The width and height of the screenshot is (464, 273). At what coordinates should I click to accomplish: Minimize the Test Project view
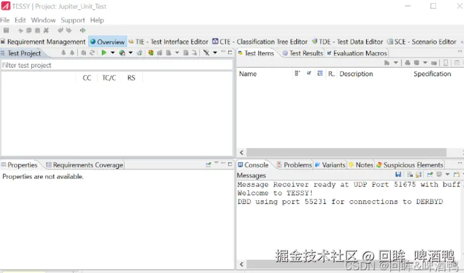pos(223,52)
